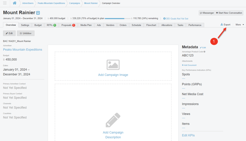The height and width of the screenshot is (141, 246).
Task: Click the 339,220 (75% of budget) in plan text
Action: coord(88,18)
